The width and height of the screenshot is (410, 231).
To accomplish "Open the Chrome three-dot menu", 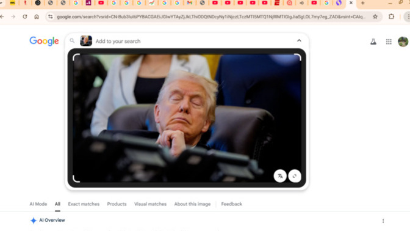I will tap(408, 16).
